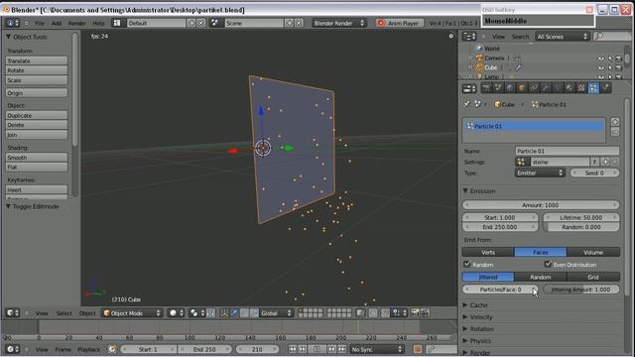Click the Duplicate button

[37, 115]
